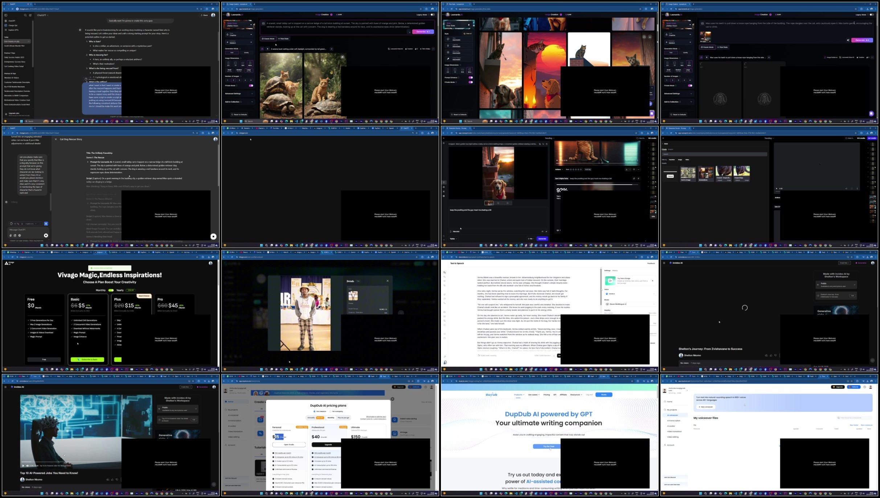Screen dimensions: 880x498
Task: Click the Vivago logo in the pricing page header
Action: [x=9, y=263]
